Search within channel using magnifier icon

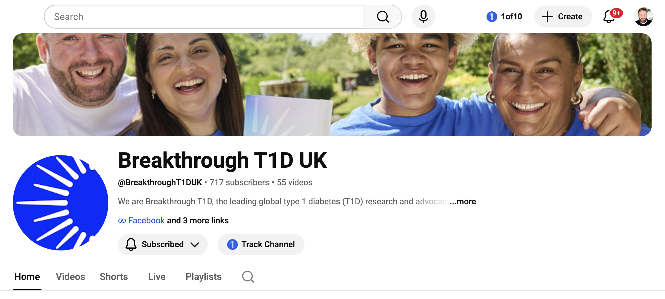248,277
